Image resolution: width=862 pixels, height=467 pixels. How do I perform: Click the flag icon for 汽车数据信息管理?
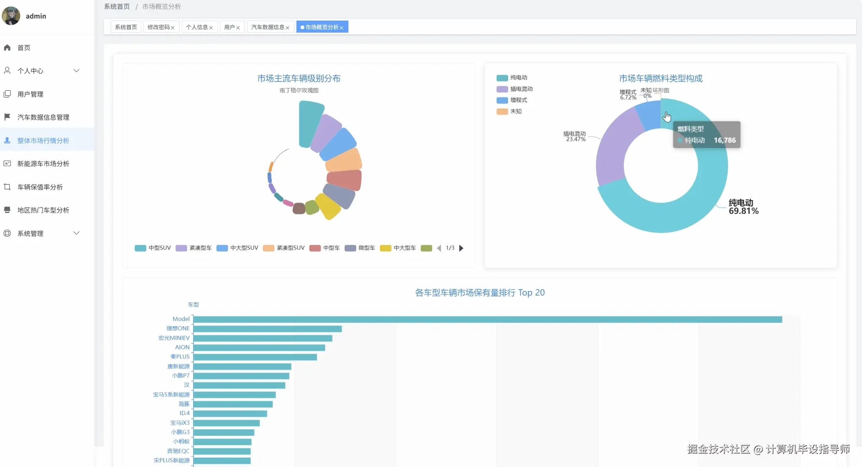pos(7,117)
